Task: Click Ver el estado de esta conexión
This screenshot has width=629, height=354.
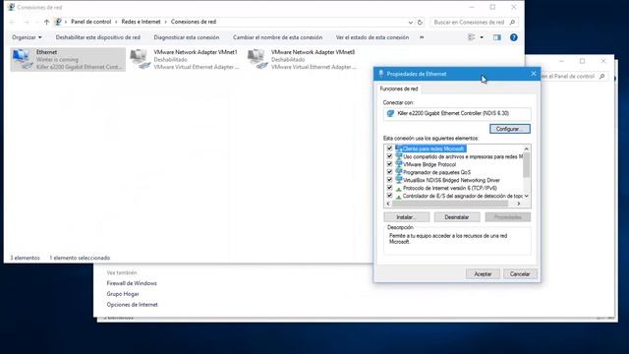Action: tap(372, 37)
